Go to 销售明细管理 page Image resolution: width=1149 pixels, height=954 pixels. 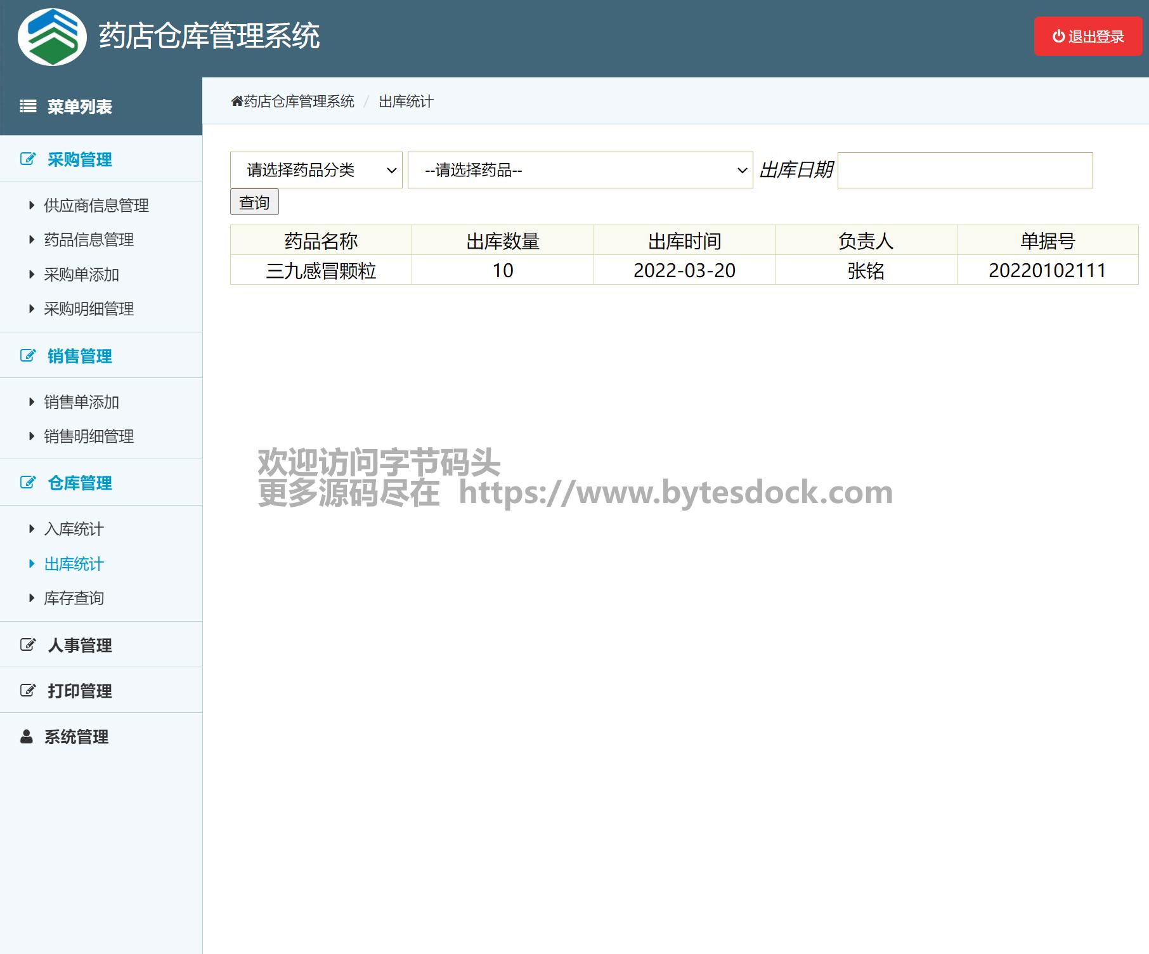point(89,436)
